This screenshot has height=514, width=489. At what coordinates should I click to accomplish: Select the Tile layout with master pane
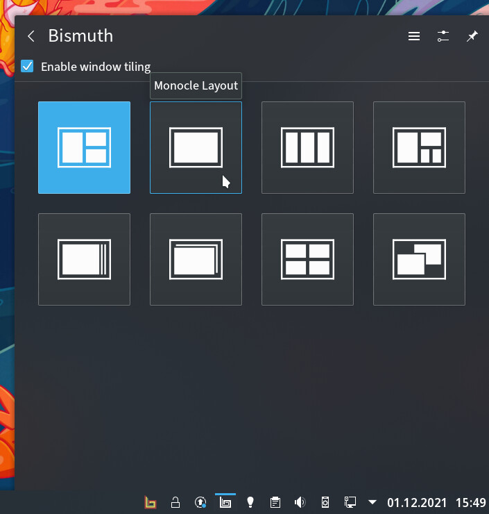click(84, 147)
